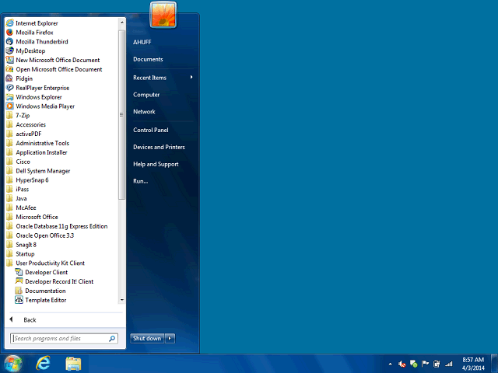Launch Template Editor
498x373 pixels.
(45, 300)
